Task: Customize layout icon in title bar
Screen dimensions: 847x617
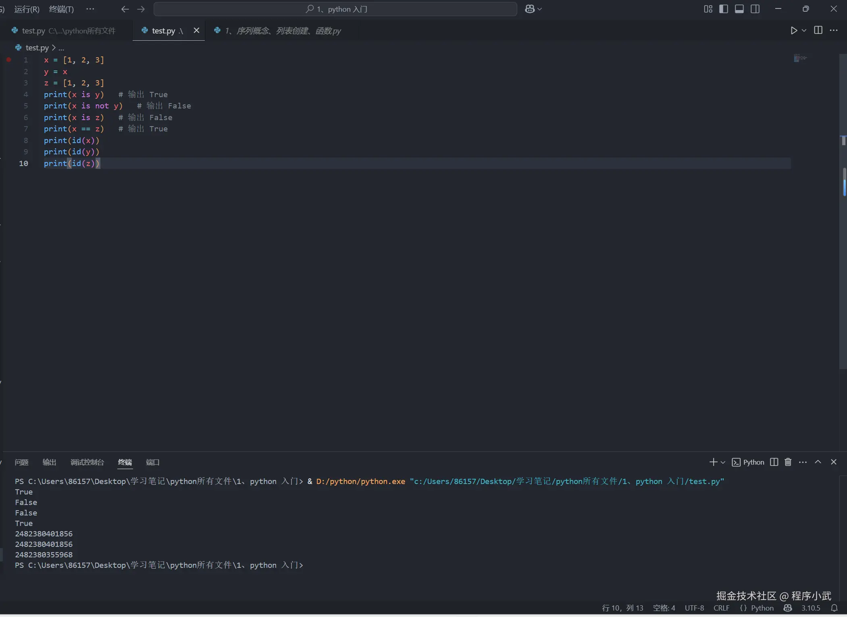Action: coord(708,9)
